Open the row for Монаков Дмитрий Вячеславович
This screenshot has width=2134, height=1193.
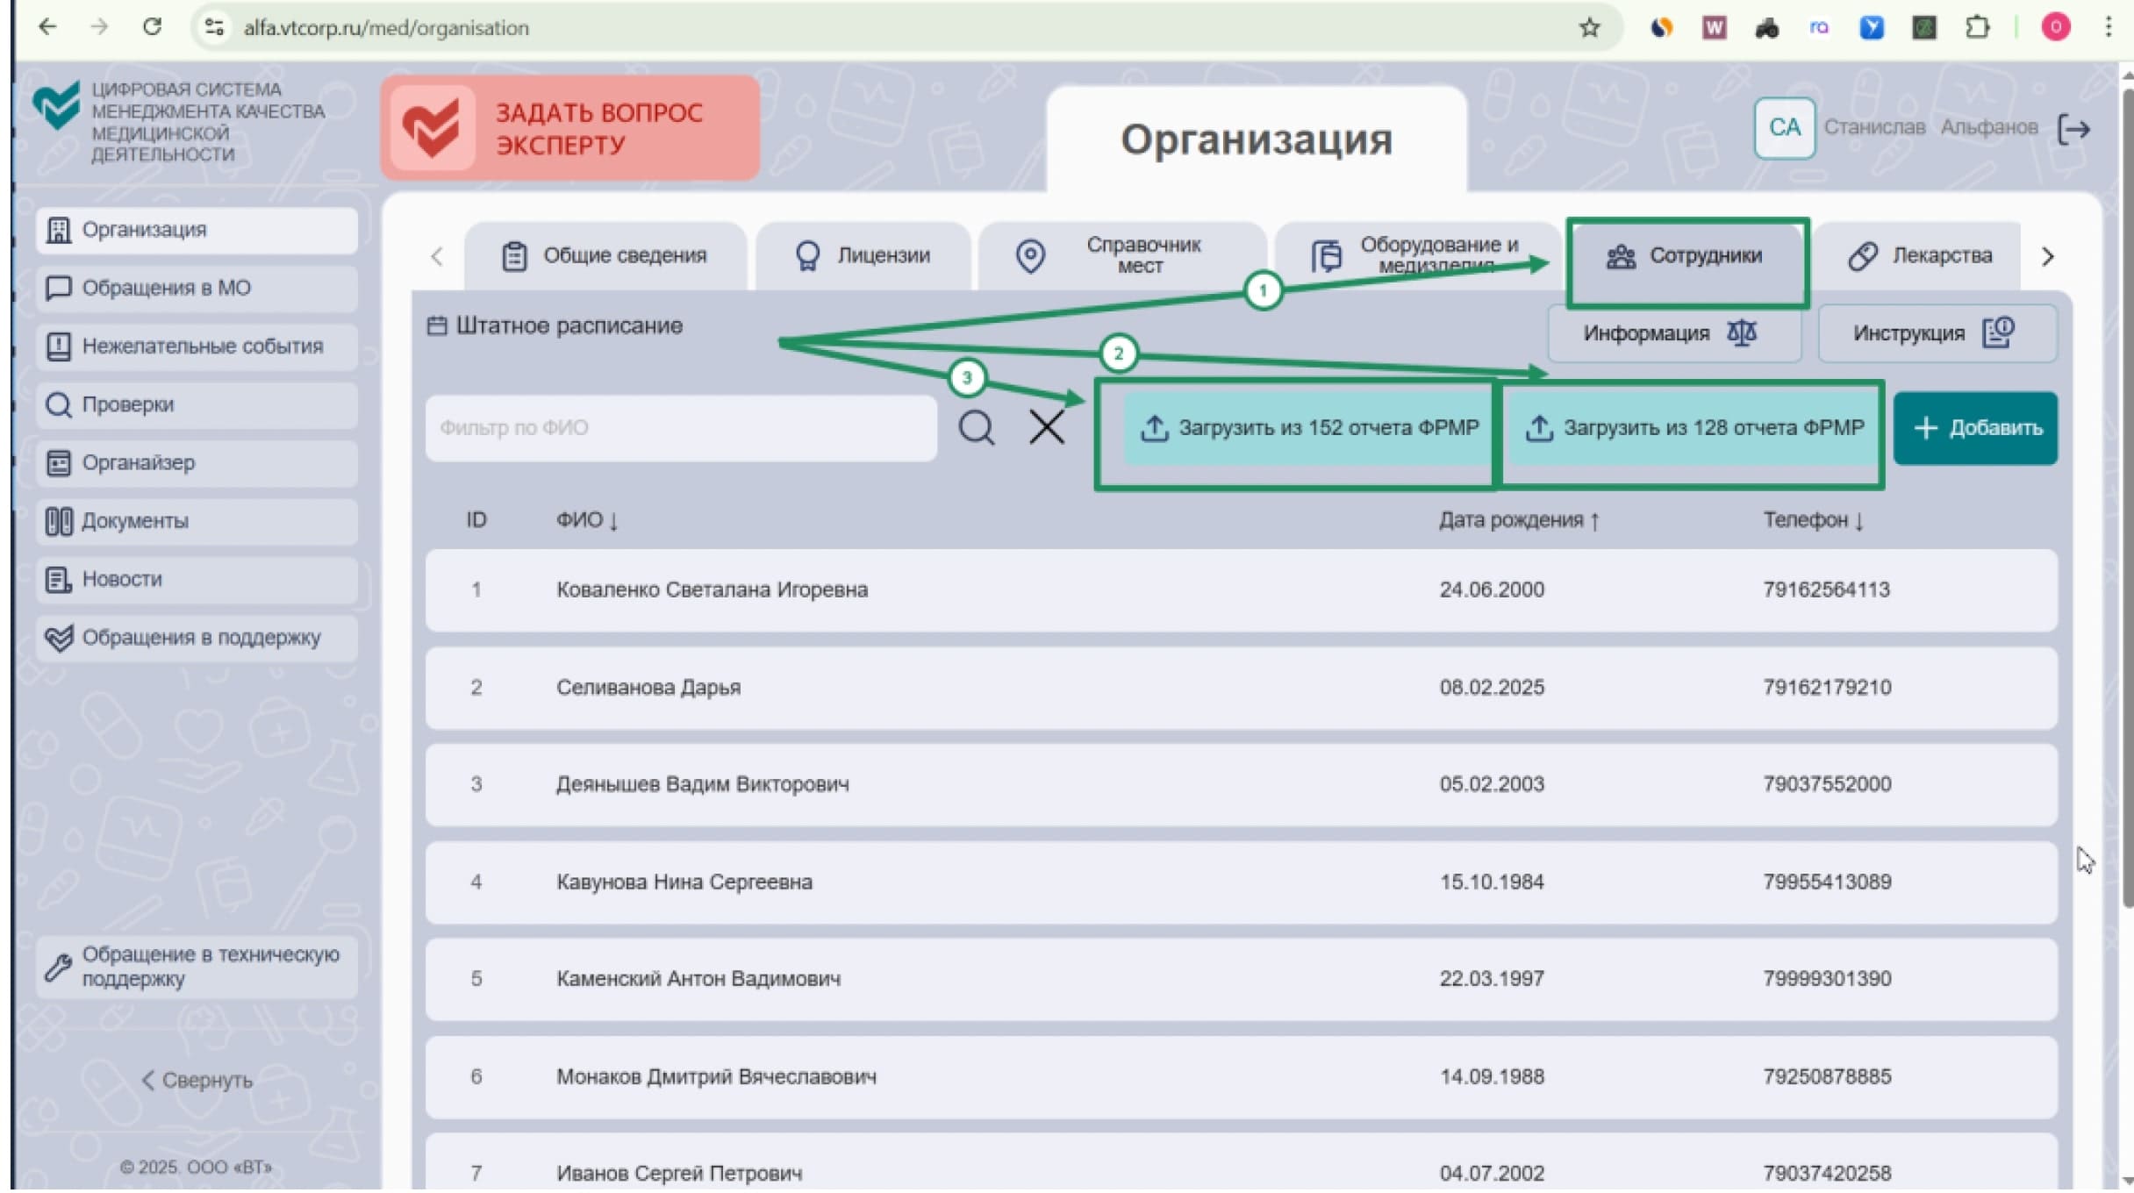click(x=1241, y=1077)
